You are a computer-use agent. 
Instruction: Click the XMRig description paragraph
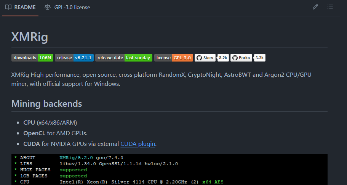click(x=162, y=79)
